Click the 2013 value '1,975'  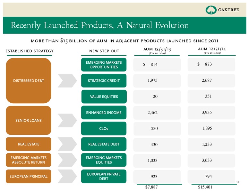point(152,80)
